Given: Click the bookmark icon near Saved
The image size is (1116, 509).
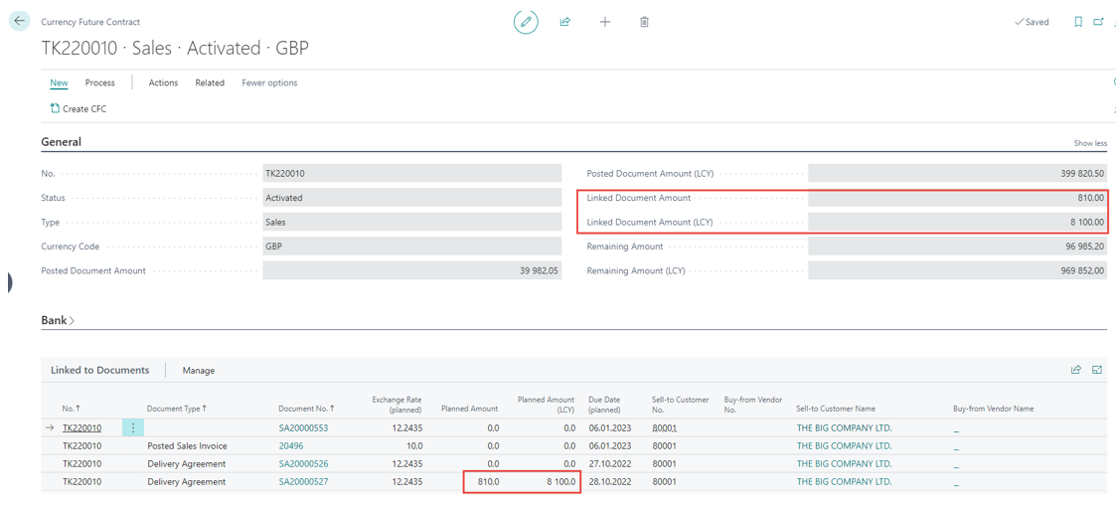Looking at the screenshot, I should [x=1078, y=22].
